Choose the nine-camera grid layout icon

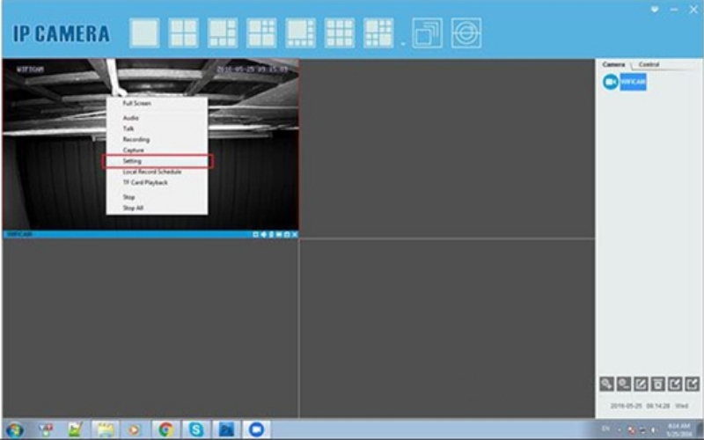(x=340, y=33)
